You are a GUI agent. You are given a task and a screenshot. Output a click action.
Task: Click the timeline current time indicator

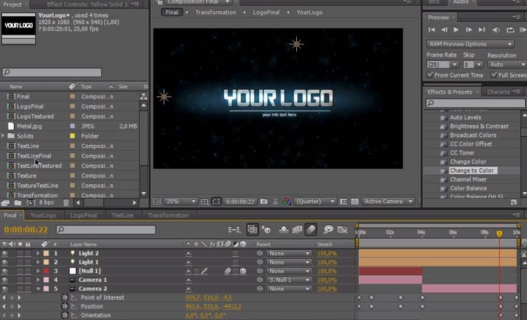click(x=500, y=233)
